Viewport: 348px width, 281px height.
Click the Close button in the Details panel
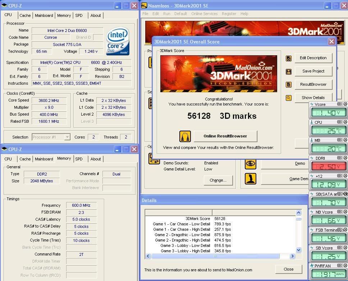click(289, 269)
